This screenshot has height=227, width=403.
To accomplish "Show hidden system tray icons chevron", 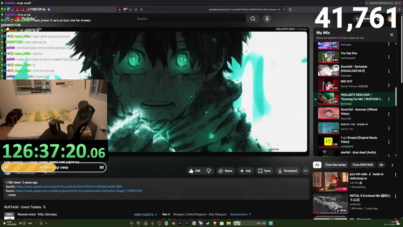I will [x=46, y=223].
